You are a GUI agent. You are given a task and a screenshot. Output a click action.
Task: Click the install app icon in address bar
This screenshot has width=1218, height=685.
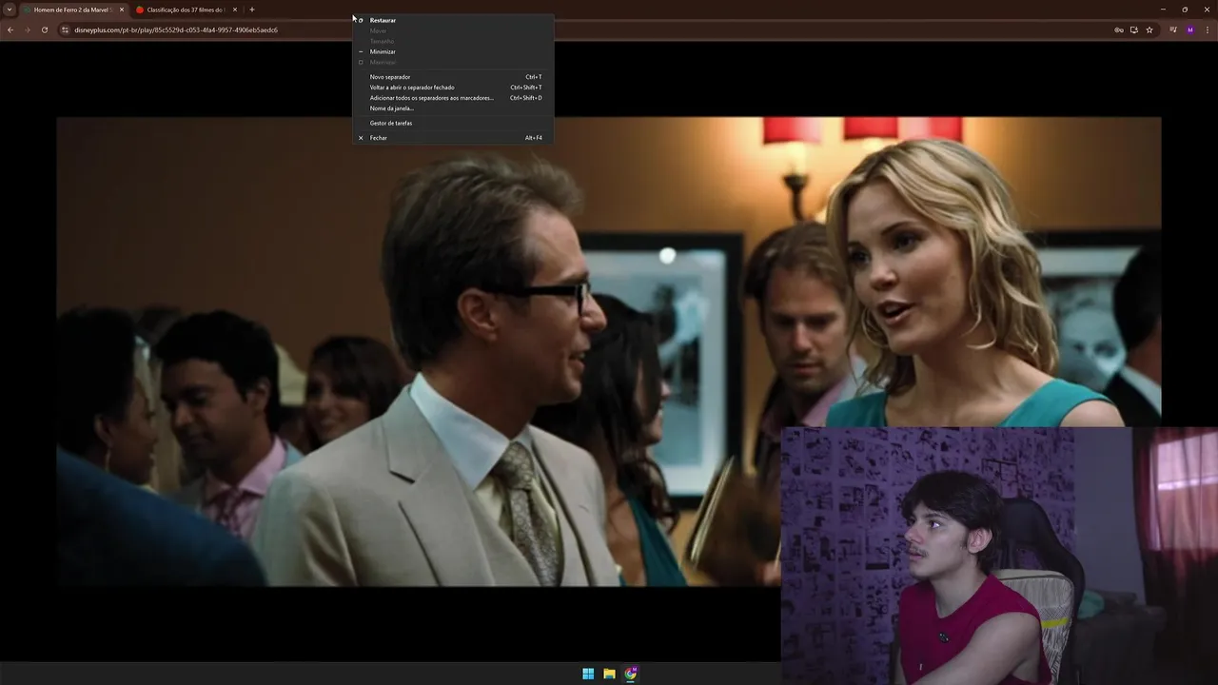click(1134, 29)
